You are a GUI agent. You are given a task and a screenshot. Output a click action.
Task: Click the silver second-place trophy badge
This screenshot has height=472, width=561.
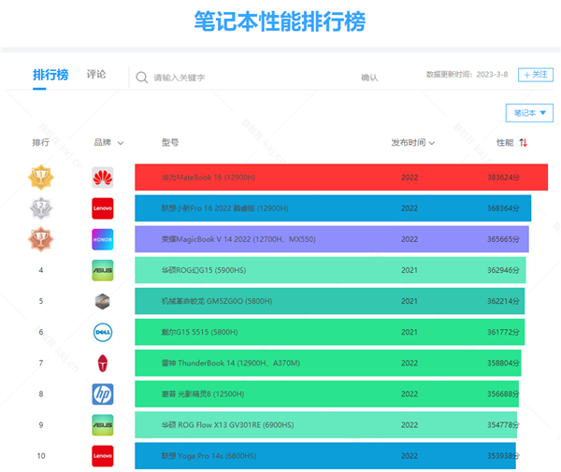coord(41,208)
